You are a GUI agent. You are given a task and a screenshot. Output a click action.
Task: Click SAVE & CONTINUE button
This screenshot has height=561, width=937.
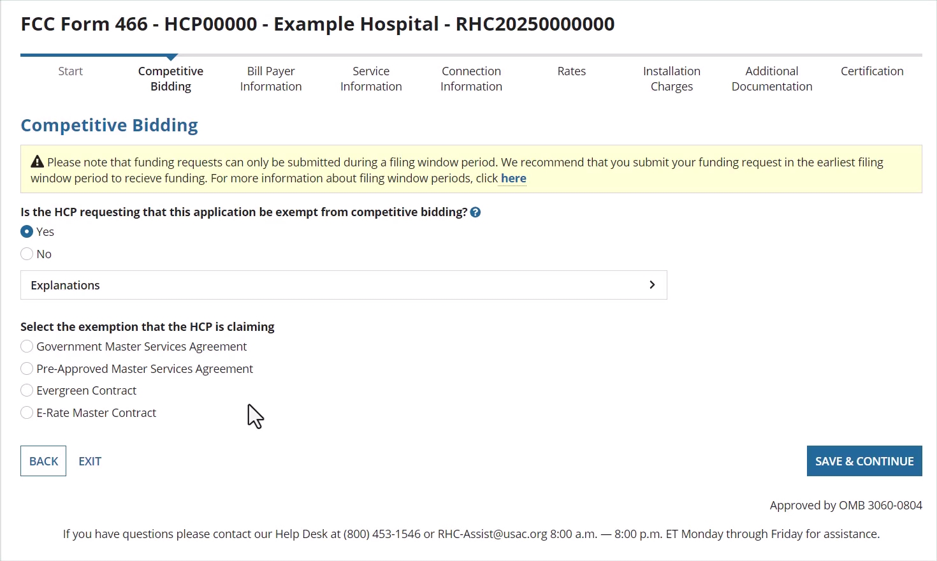pos(864,461)
